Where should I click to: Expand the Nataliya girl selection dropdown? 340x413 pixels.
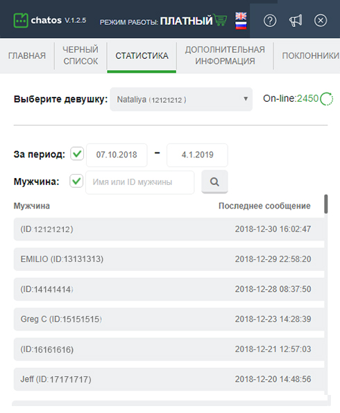tap(181, 99)
